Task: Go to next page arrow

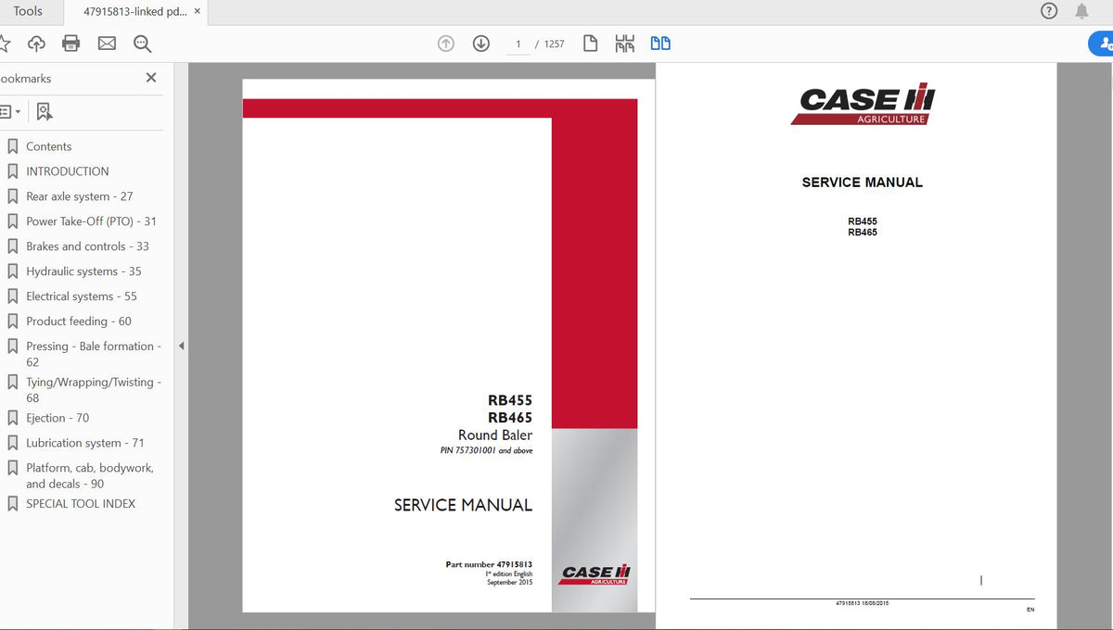Action: [480, 44]
